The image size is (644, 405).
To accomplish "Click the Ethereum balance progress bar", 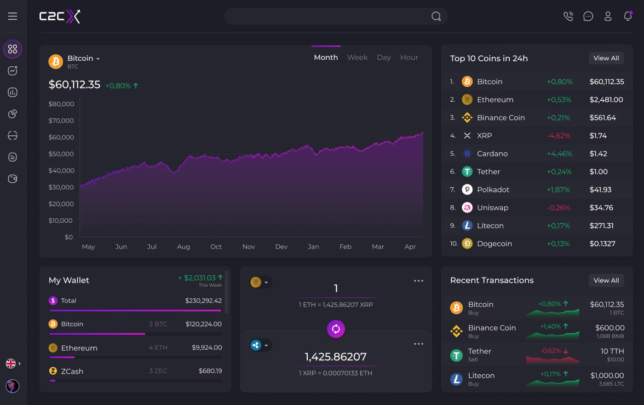I will 135,358.
